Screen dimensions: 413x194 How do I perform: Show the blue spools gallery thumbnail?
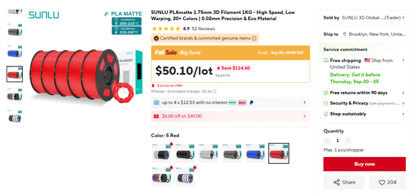pyautogui.click(x=15, y=53)
